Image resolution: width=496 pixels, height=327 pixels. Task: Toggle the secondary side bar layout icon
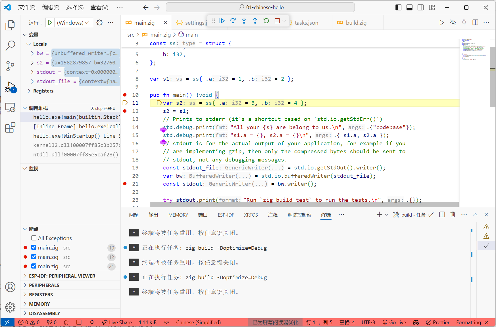pos(421,7)
